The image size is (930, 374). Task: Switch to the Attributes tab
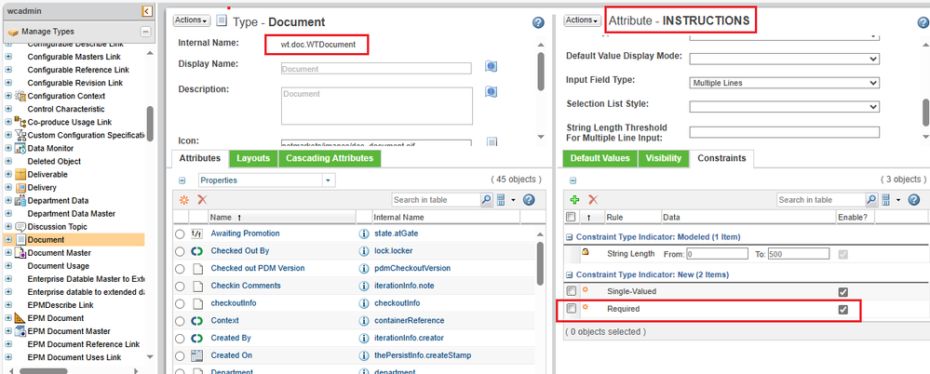point(200,158)
